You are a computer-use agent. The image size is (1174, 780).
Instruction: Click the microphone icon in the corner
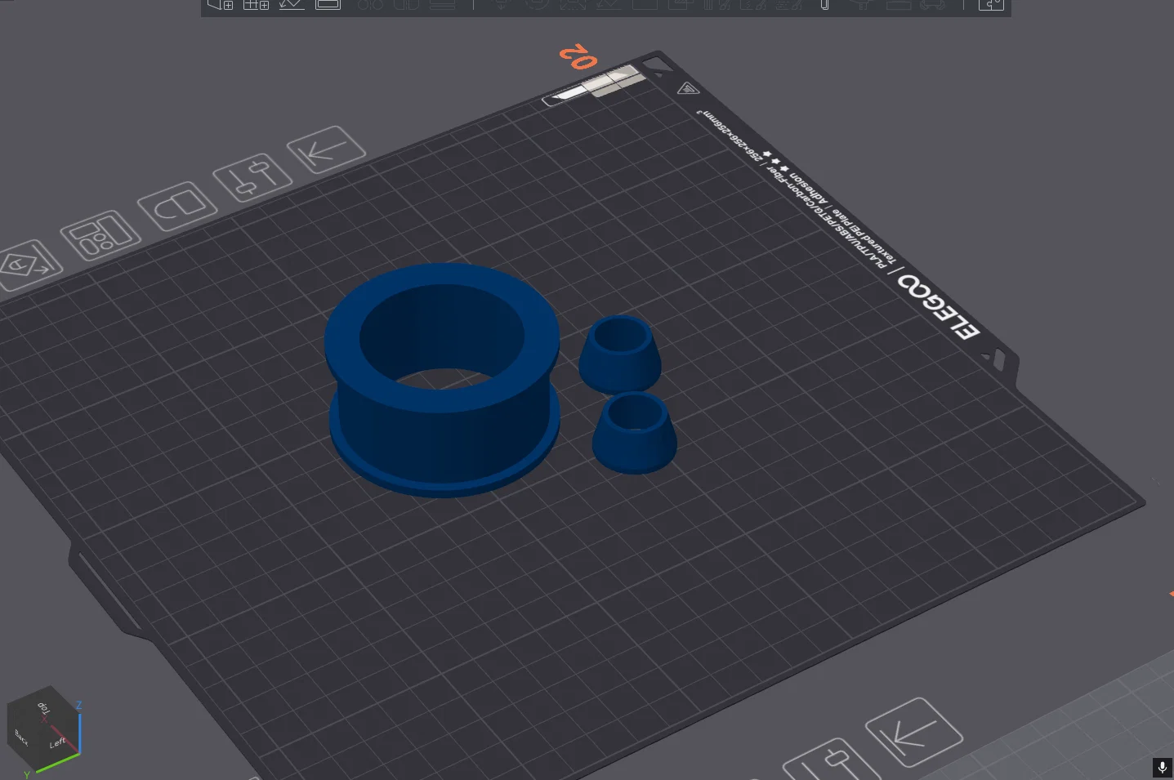coord(1163,768)
